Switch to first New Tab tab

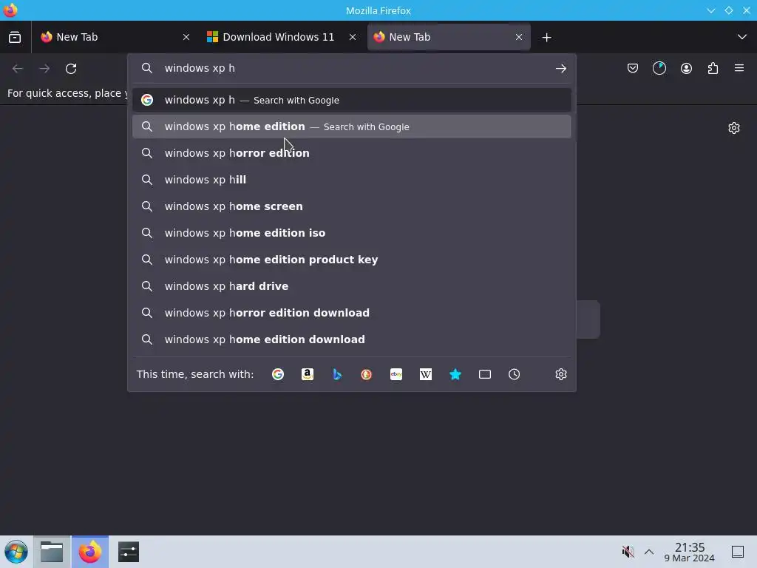115,37
